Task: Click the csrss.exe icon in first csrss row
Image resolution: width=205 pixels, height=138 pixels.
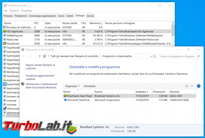Action: 5,100
